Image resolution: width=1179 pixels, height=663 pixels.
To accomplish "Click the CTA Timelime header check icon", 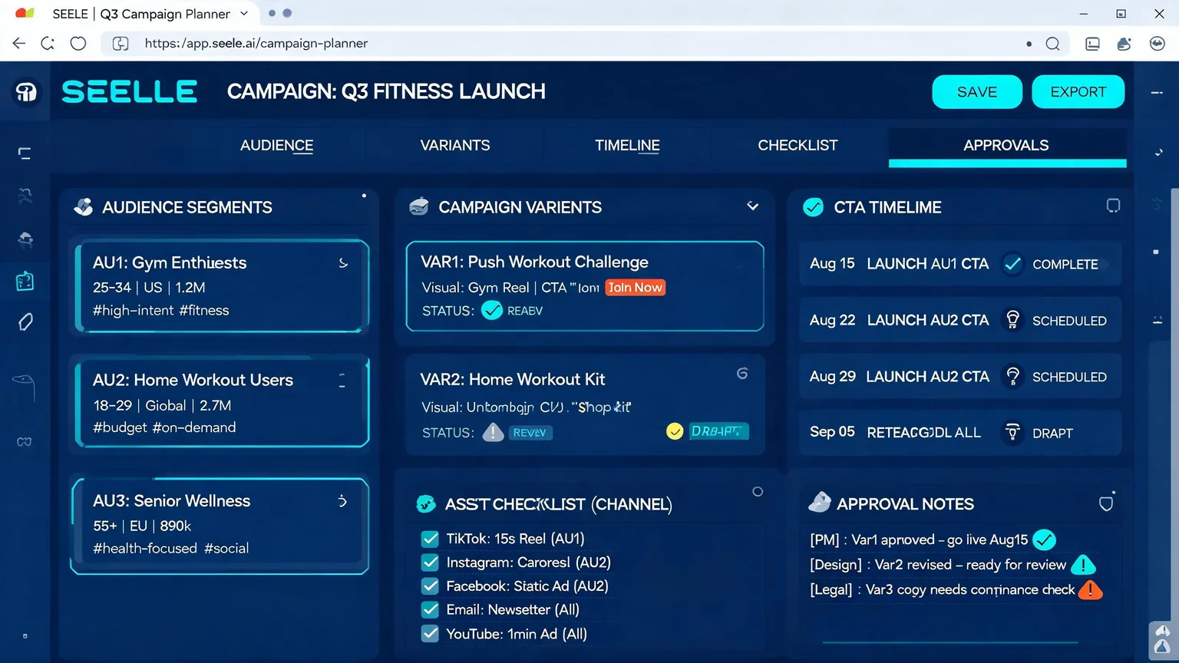I will 813,207.
